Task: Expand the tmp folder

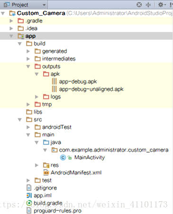Action: (x=28, y=104)
